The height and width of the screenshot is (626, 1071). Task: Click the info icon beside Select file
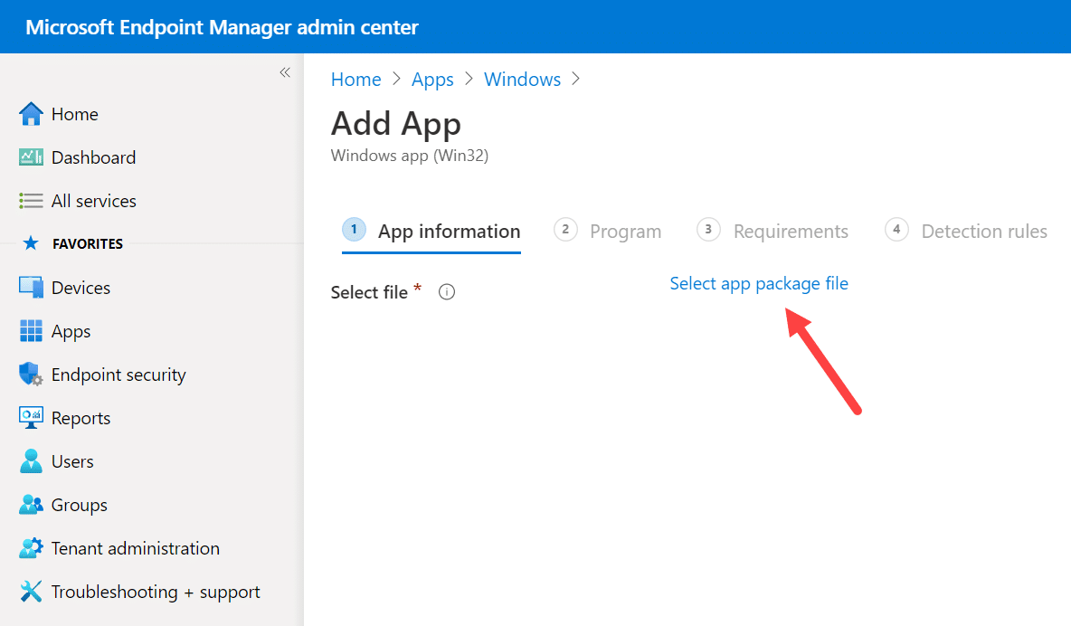point(446,291)
